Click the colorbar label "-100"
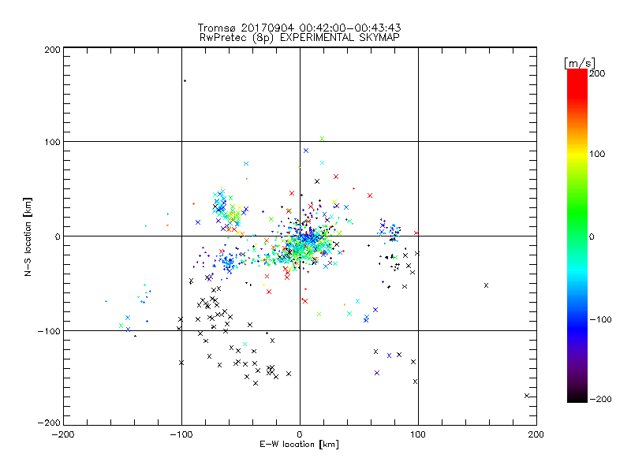The height and width of the screenshot is (473, 631). coord(600,320)
